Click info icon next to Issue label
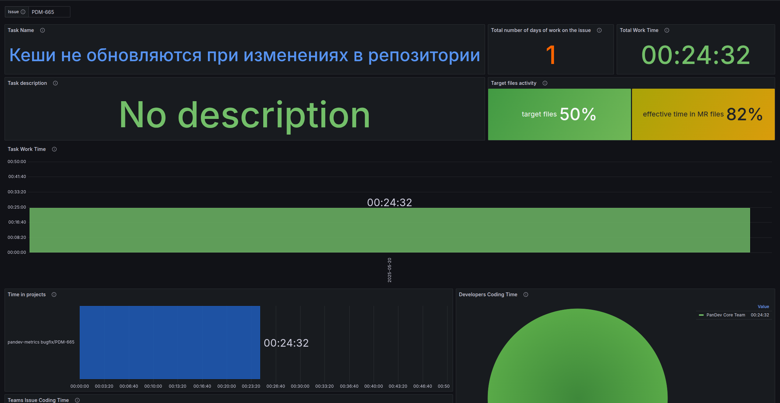 click(x=23, y=12)
